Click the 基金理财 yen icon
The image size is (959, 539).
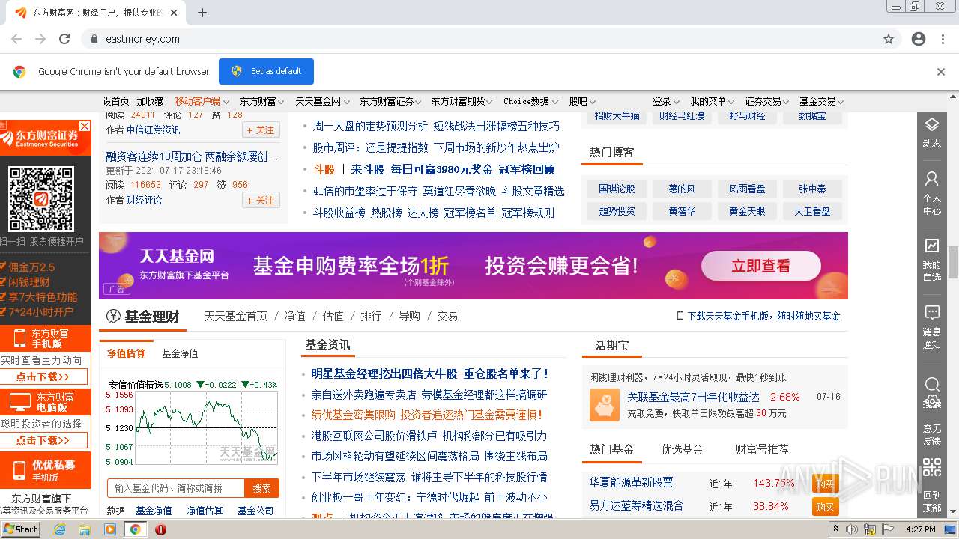(x=113, y=316)
